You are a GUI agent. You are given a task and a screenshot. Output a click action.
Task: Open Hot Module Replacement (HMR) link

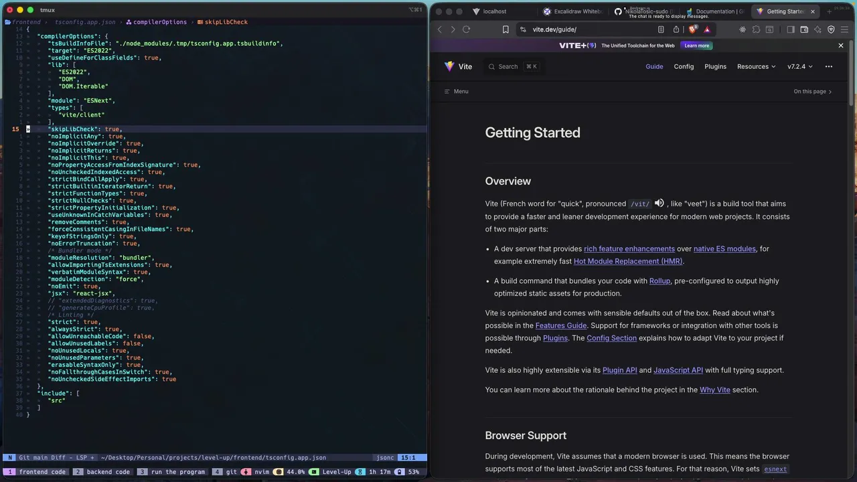[628, 261]
